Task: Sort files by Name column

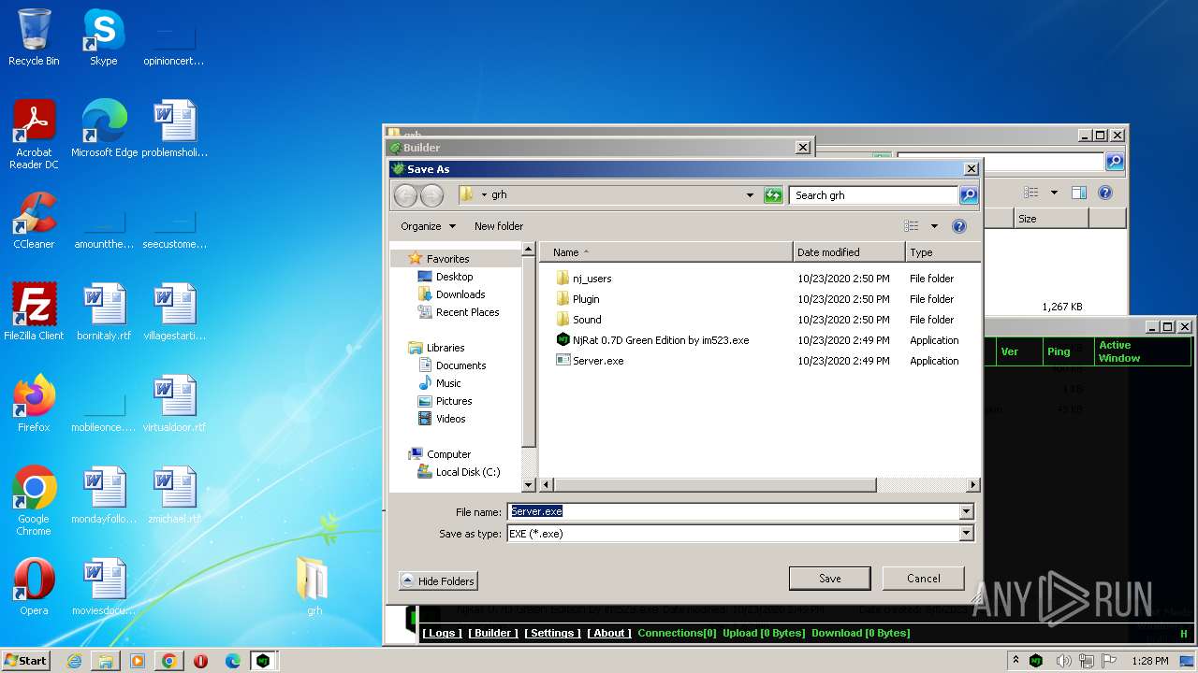Action: (x=666, y=252)
